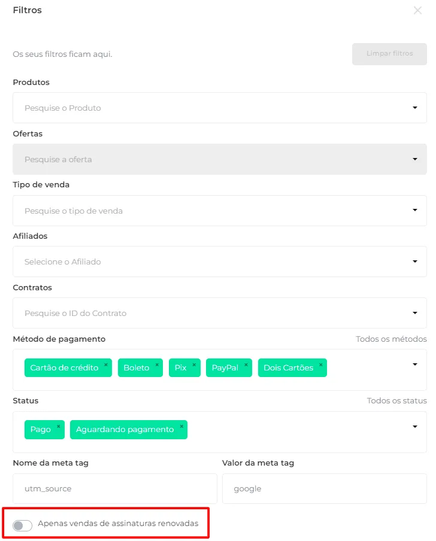Click the Aguardando pagamento tag label
This screenshot has height=541, width=436.
[125, 430]
